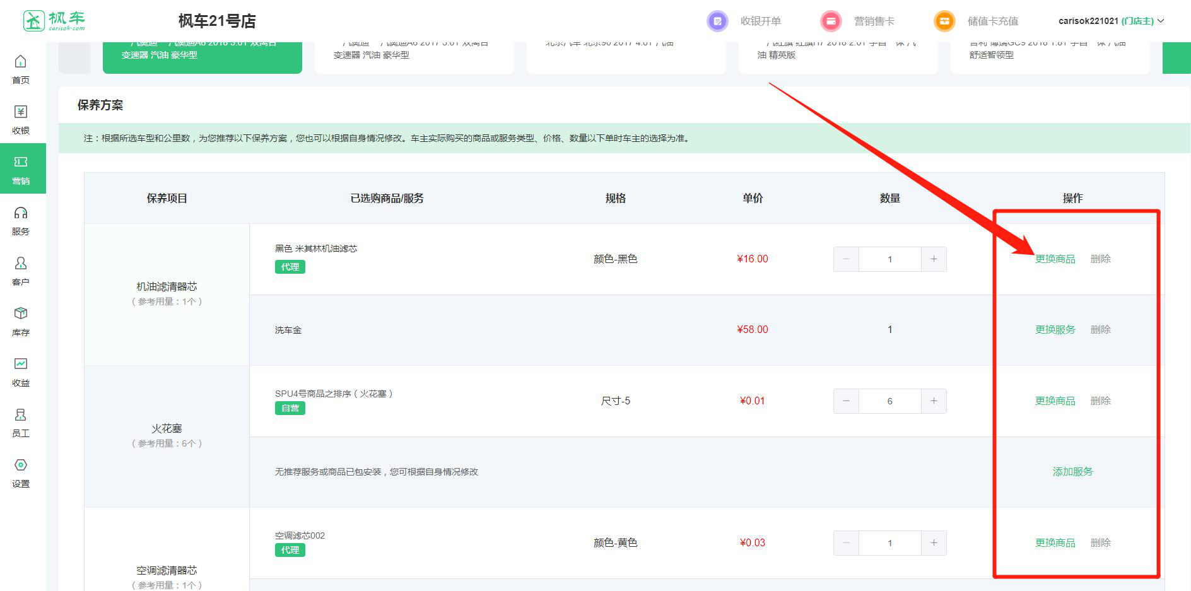
Task: Click the 代理 tag under 空调滤芯002
Action: (x=290, y=550)
